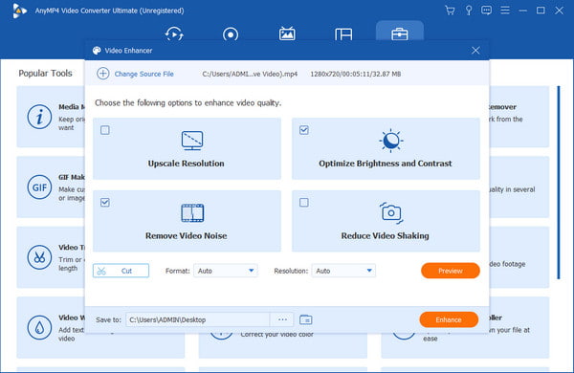This screenshot has height=373, width=574.
Task: Click the source file path text
Action: point(250,74)
